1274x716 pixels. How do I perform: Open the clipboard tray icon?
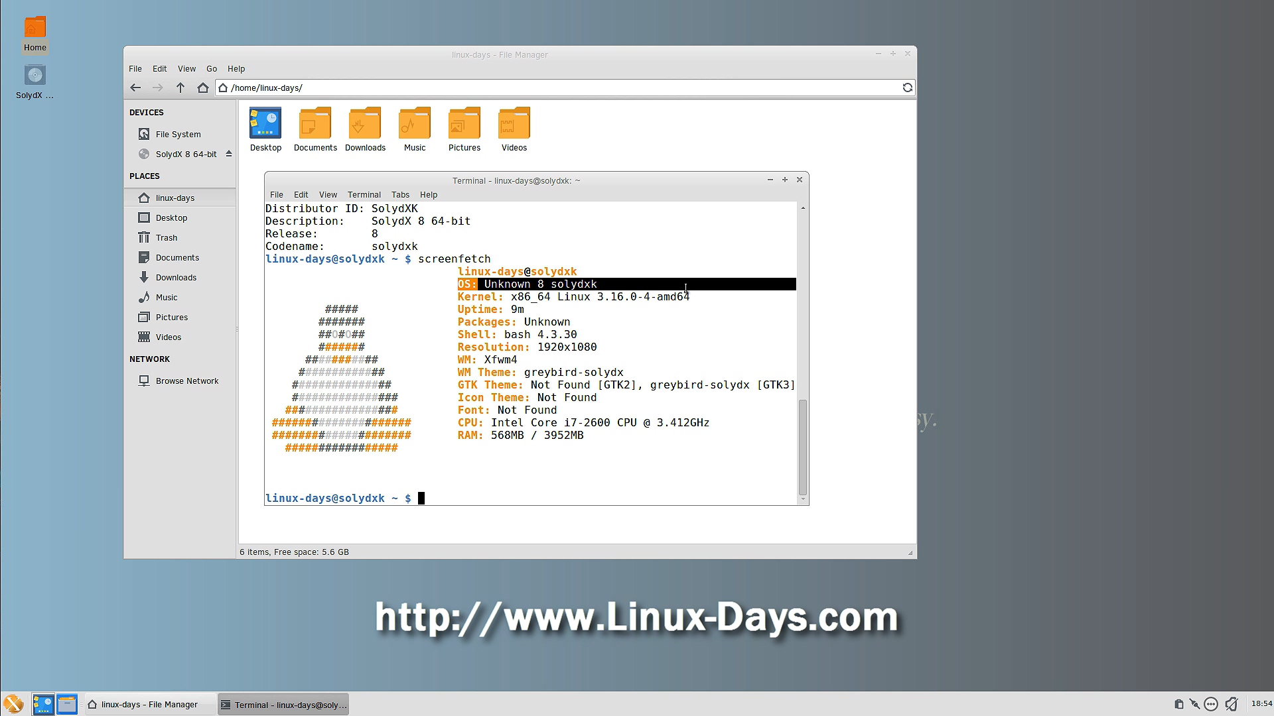click(1178, 704)
